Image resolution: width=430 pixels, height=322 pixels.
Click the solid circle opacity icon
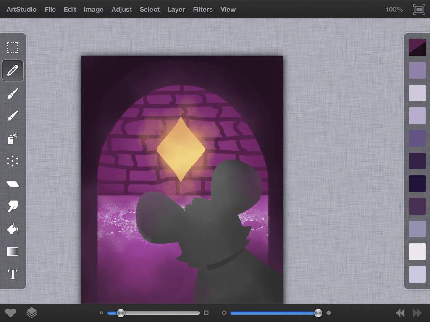[x=329, y=313]
